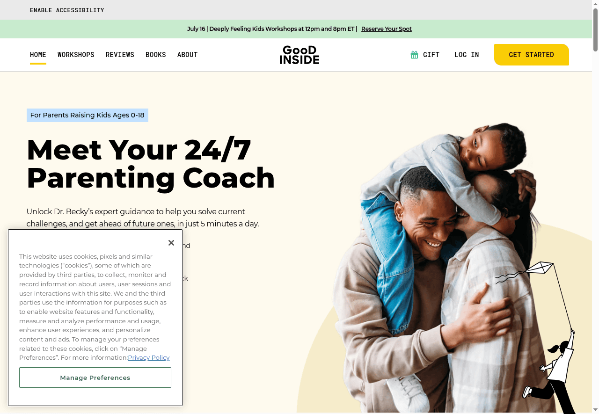Image resolution: width=599 pixels, height=414 pixels.
Task: Select the Home tab
Action: pyautogui.click(x=38, y=55)
